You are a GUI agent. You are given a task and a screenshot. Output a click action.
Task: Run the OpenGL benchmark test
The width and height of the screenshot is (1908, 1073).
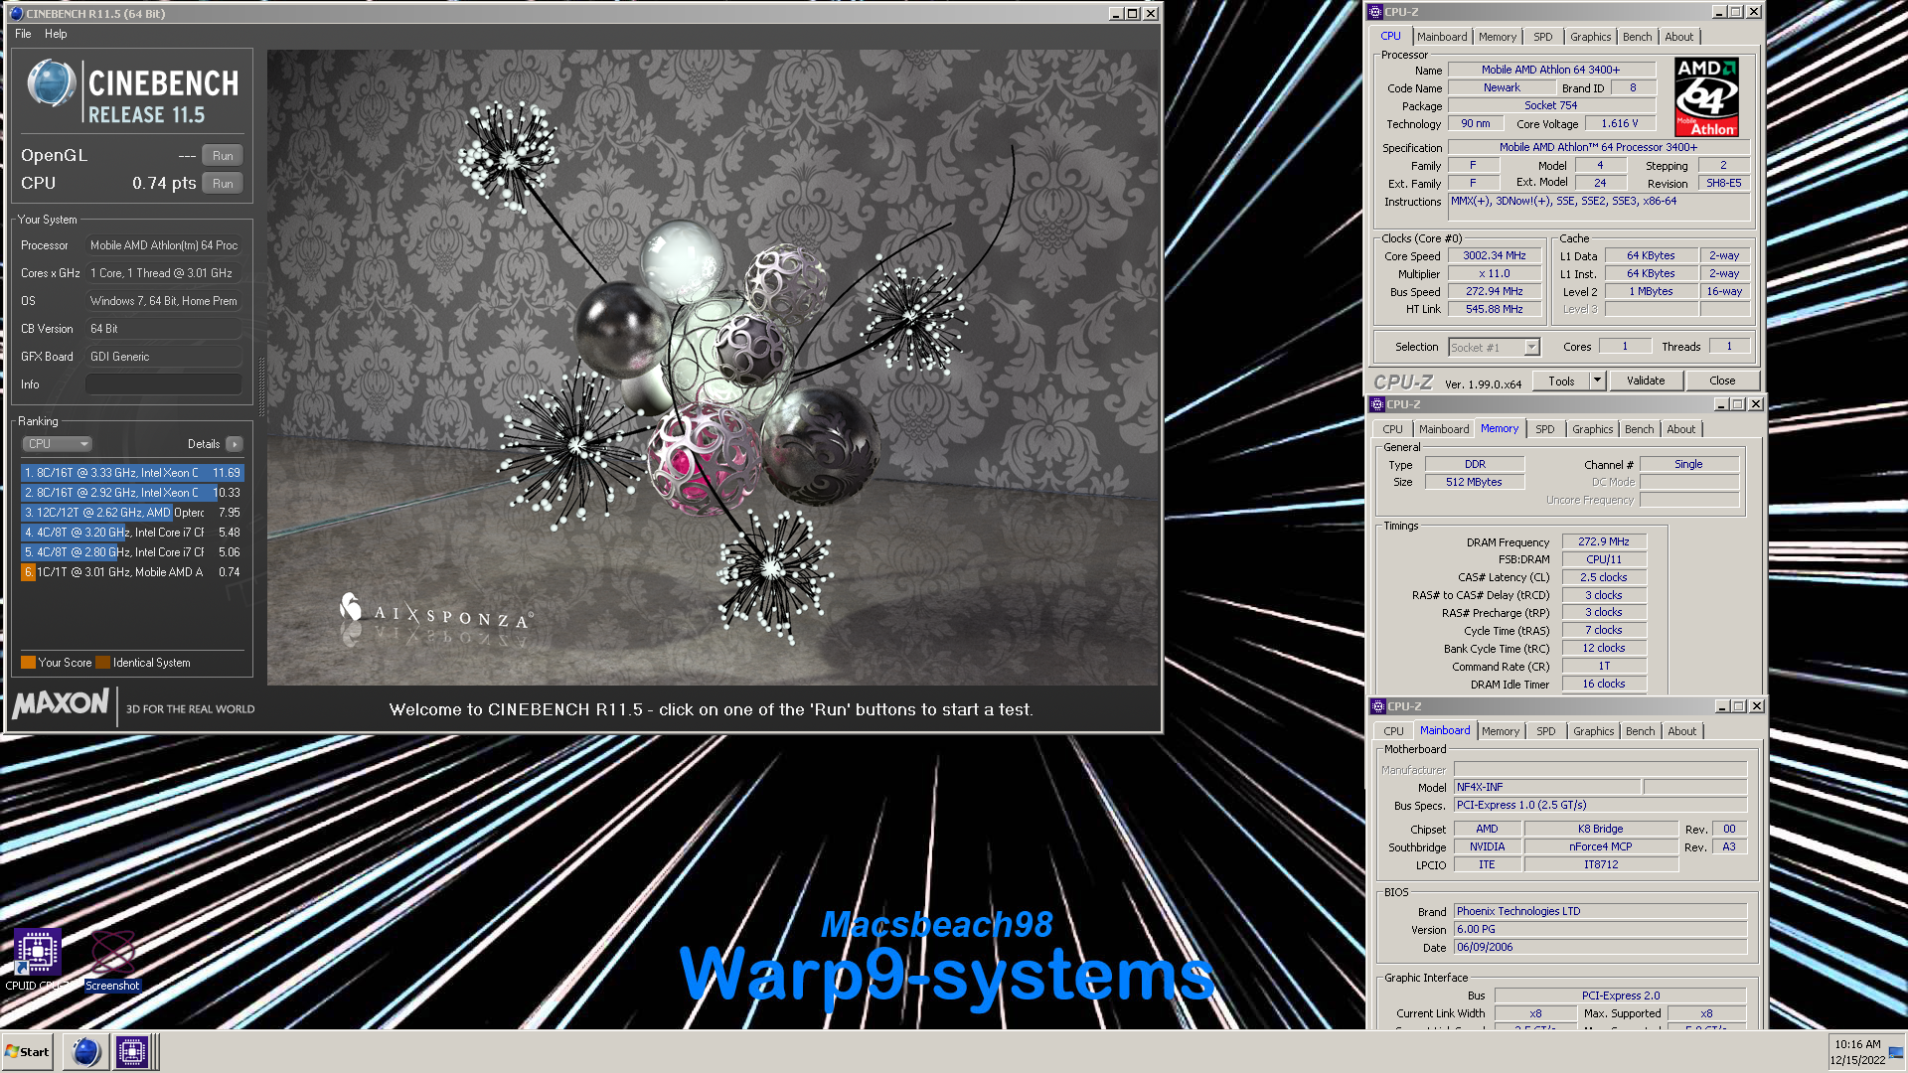(223, 156)
